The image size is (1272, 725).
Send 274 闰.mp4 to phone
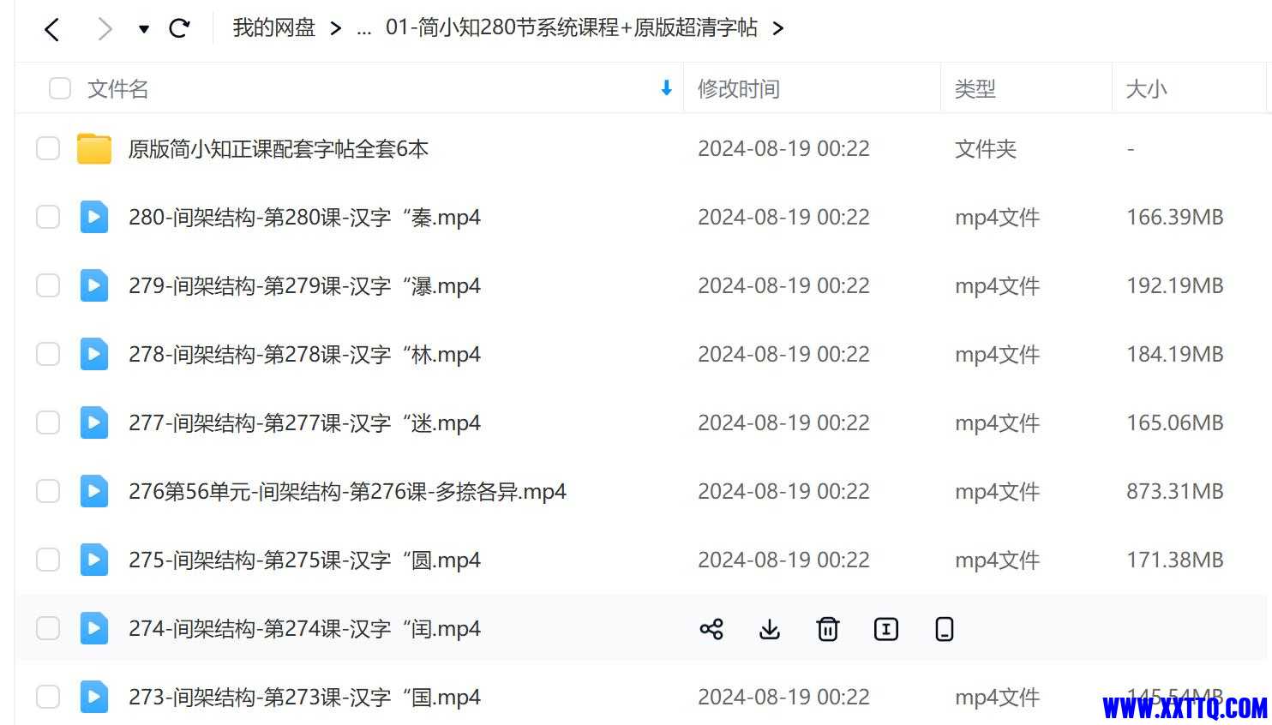(x=945, y=629)
